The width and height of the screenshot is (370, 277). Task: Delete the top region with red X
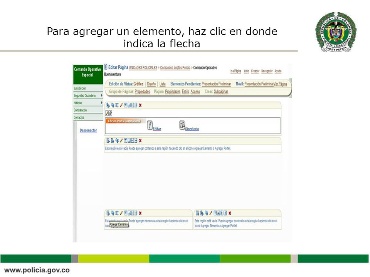(x=140, y=105)
